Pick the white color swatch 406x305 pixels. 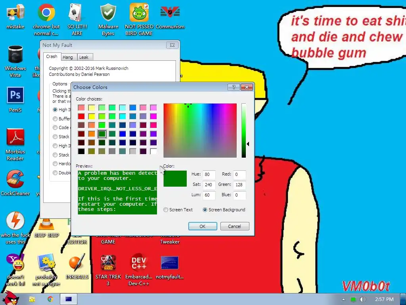pos(153,151)
